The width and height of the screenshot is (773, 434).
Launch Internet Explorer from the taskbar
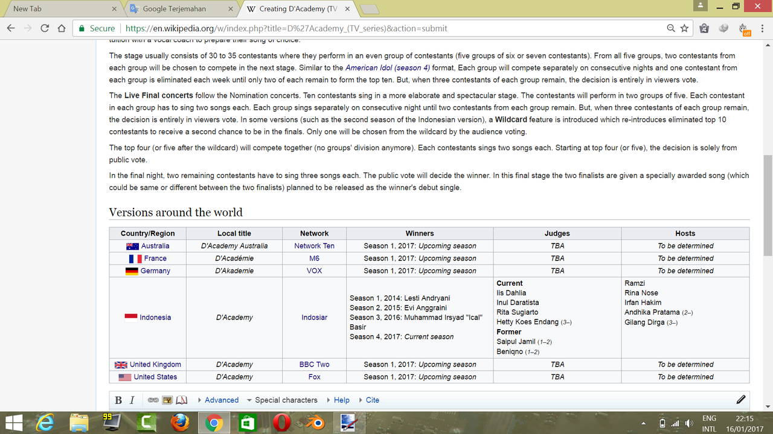pyautogui.click(x=44, y=422)
